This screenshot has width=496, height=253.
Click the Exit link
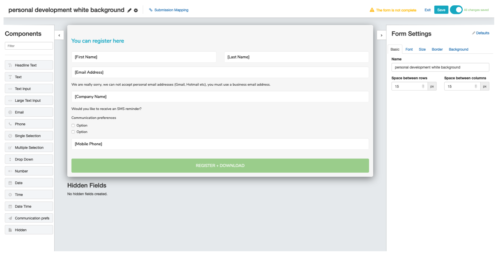[428, 10]
